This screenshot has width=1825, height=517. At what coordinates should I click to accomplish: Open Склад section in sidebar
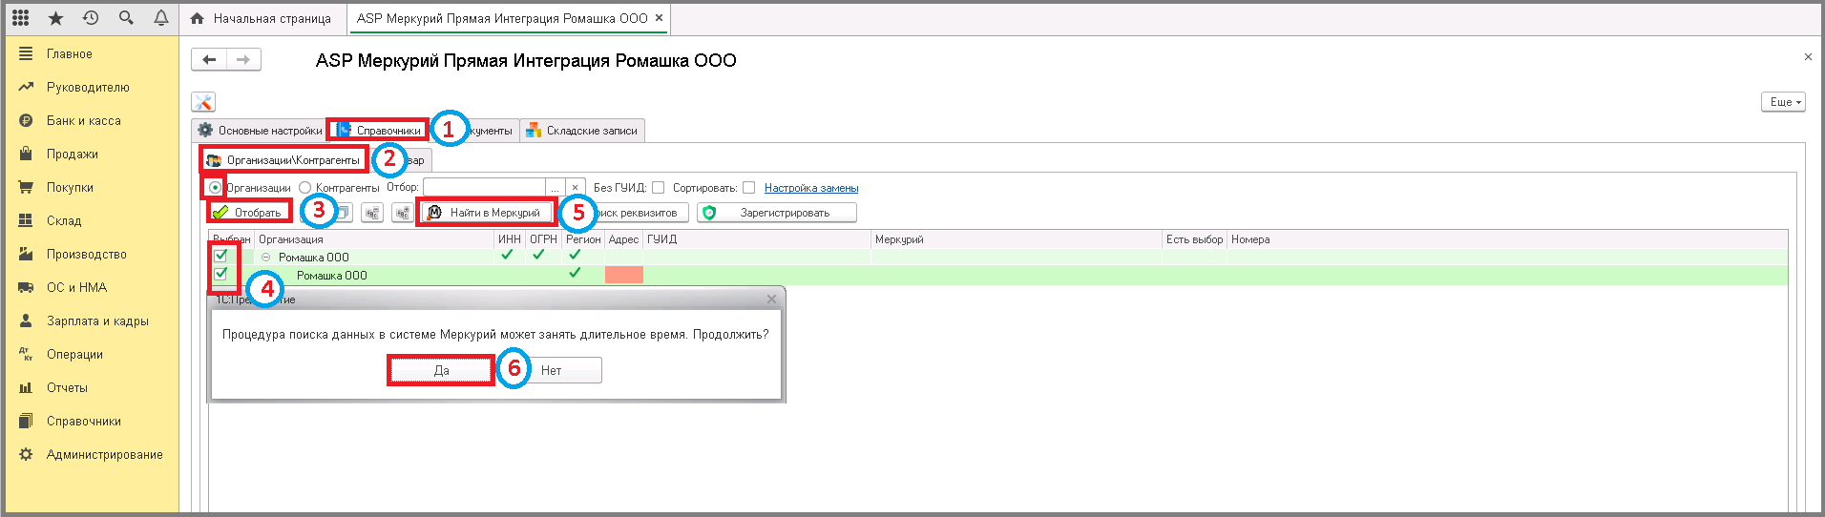point(64,221)
